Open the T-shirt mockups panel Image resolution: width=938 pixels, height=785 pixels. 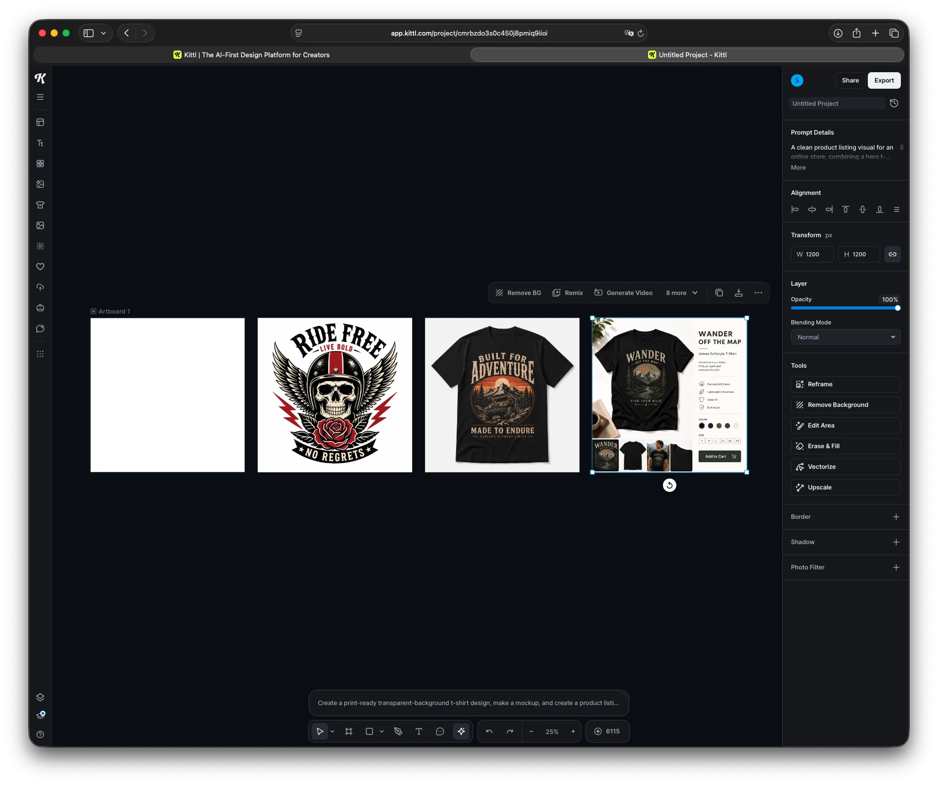40,205
